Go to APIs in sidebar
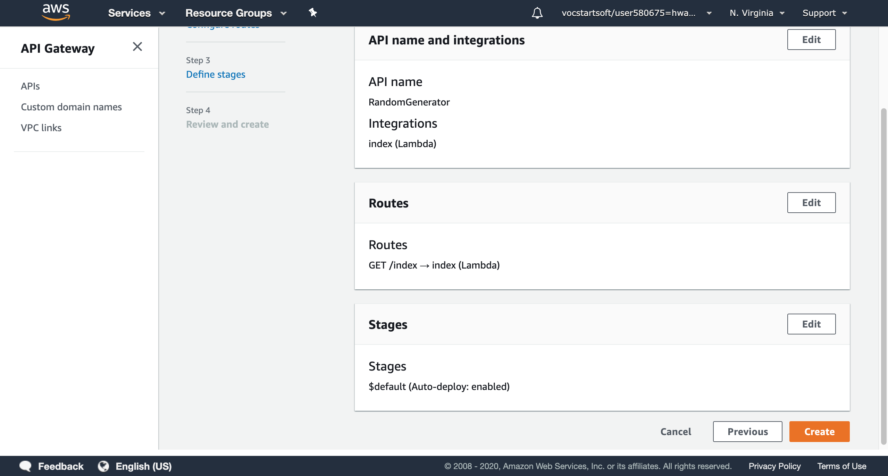The height and width of the screenshot is (476, 888). coord(30,86)
